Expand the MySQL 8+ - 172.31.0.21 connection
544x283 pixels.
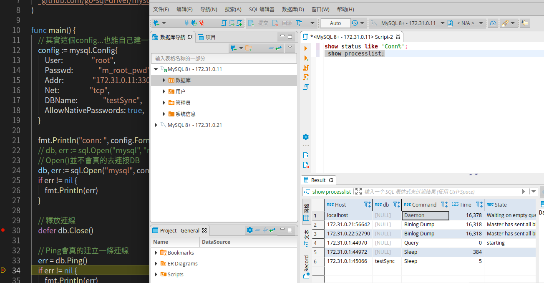click(156, 125)
